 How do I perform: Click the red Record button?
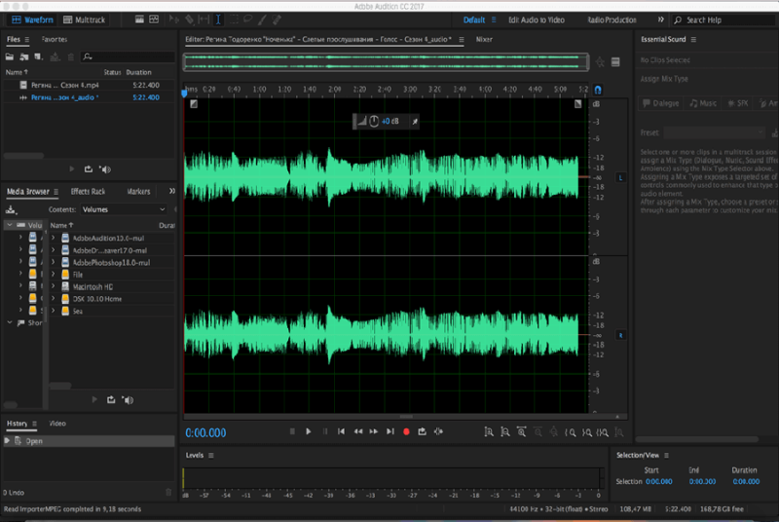(406, 431)
